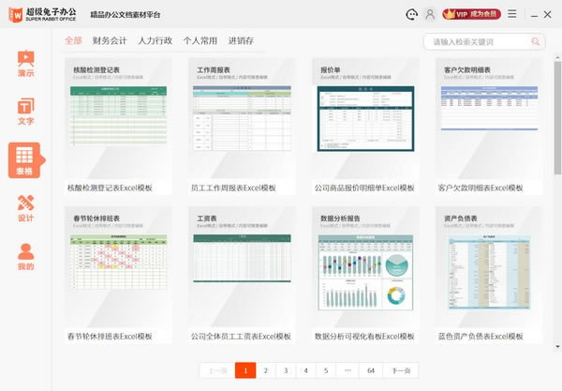Viewport: 562px width, 391px height.
Task: Click the 公司全体员工工资表Excel模板 caption
Action: pos(241,337)
